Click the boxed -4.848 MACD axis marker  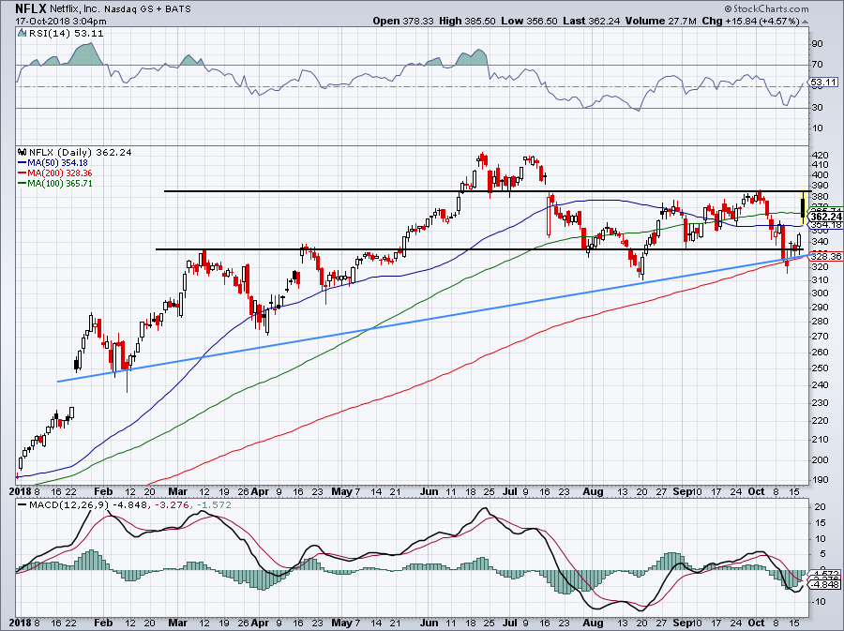point(825,585)
